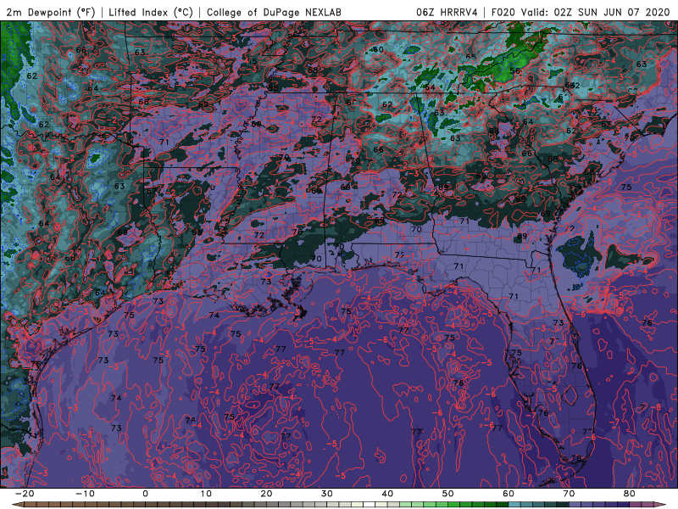
Task: Click the "06Z HRRRV4" model run label
Action: (x=447, y=13)
